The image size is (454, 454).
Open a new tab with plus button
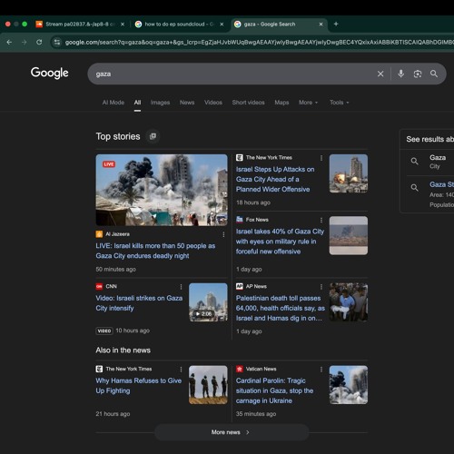point(336,24)
